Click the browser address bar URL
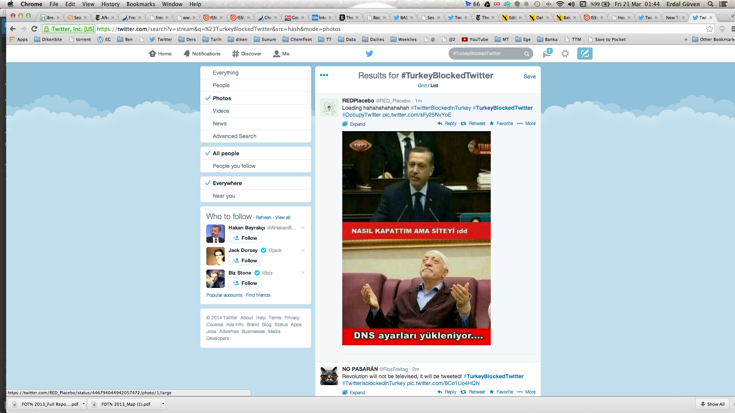The height and width of the screenshot is (413, 735). tap(219, 29)
